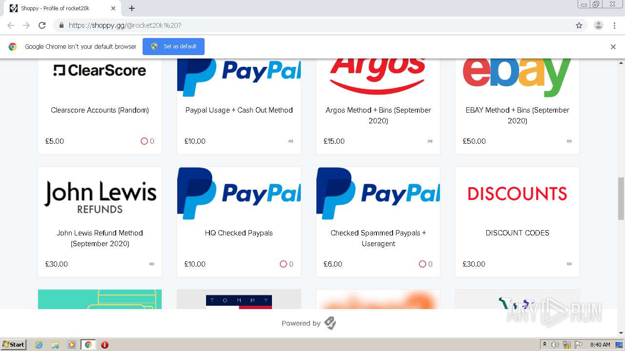Open Checked Spammed Paypals + Useragent

(378, 238)
